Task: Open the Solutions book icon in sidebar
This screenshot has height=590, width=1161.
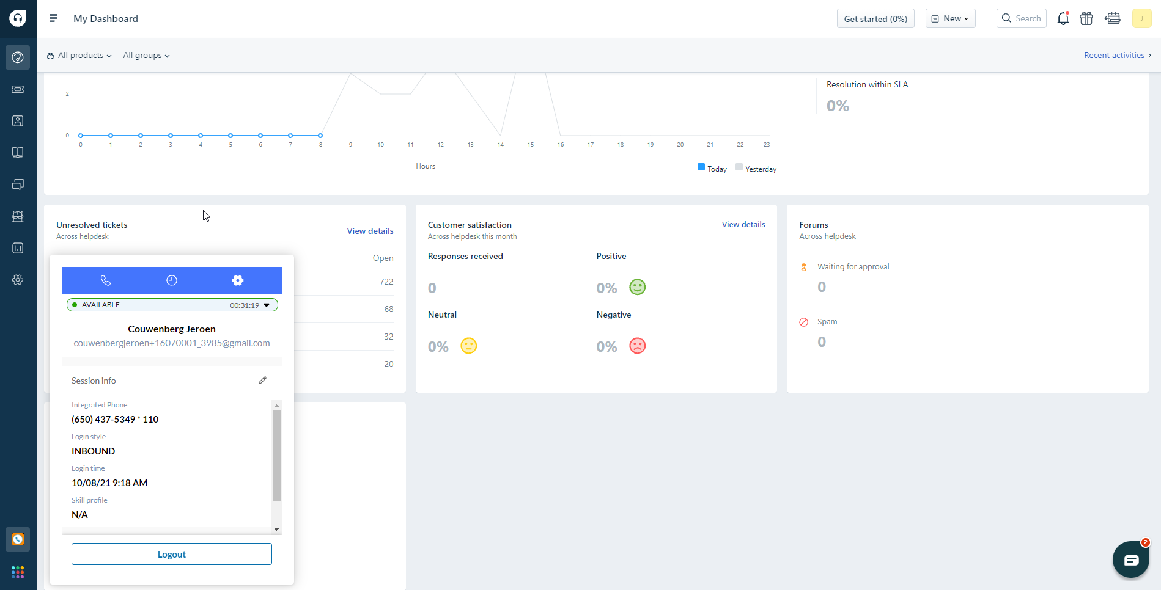Action: [x=18, y=153]
